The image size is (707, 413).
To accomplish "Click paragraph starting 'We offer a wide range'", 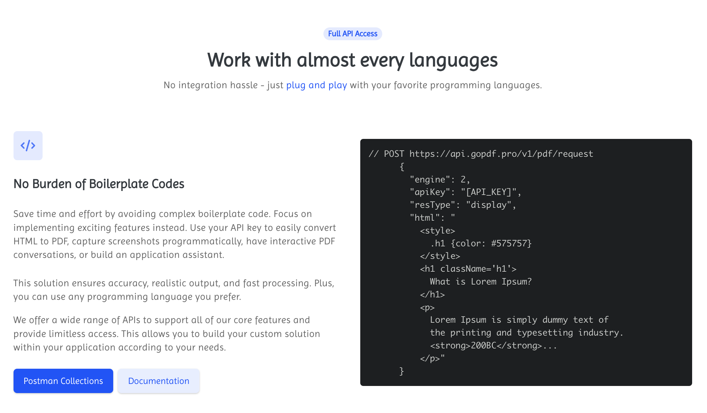I will pyautogui.click(x=167, y=334).
